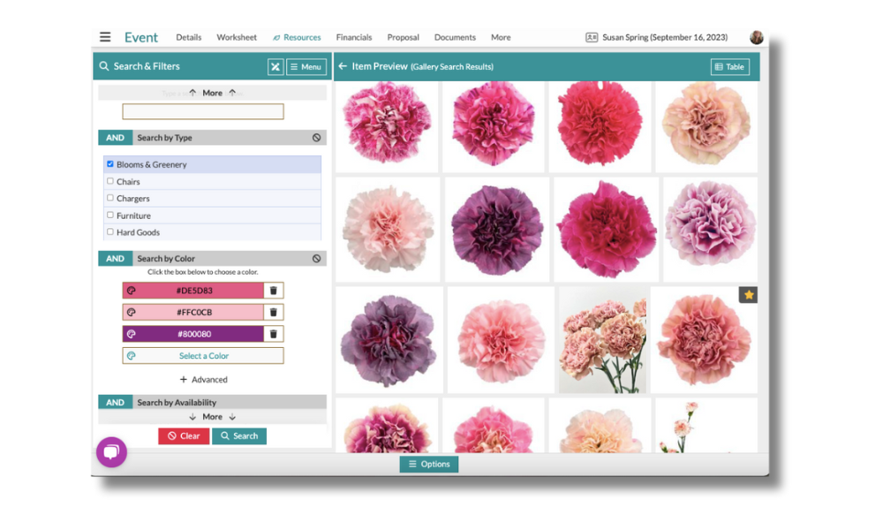The width and height of the screenshot is (883, 530).
Task: Switch to the Financials tab
Action: tap(354, 37)
